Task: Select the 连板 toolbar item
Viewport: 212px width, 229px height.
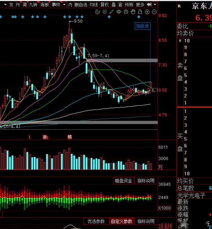Action: [45, 5]
